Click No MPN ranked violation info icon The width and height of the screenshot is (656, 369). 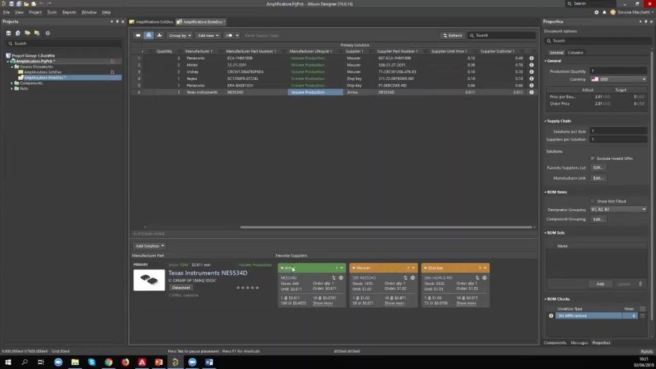[551, 316]
